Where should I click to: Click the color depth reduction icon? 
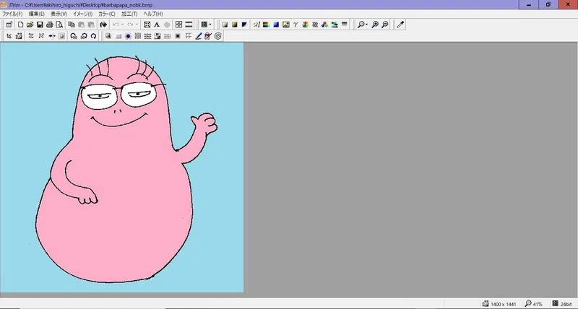[335, 25]
